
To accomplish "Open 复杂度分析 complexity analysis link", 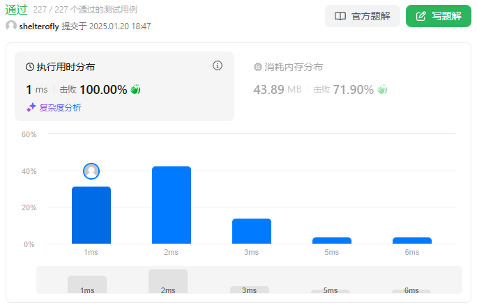I will point(60,108).
